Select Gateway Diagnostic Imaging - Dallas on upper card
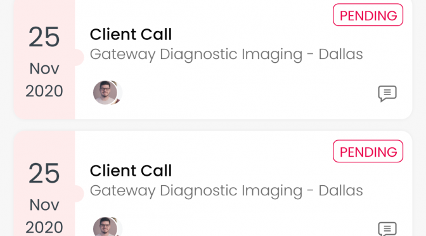 click(226, 55)
